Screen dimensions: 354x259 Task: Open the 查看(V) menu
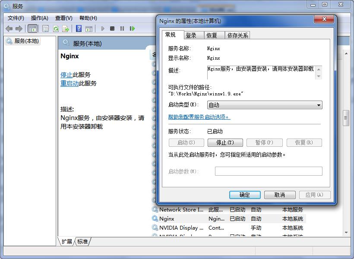[63, 18]
